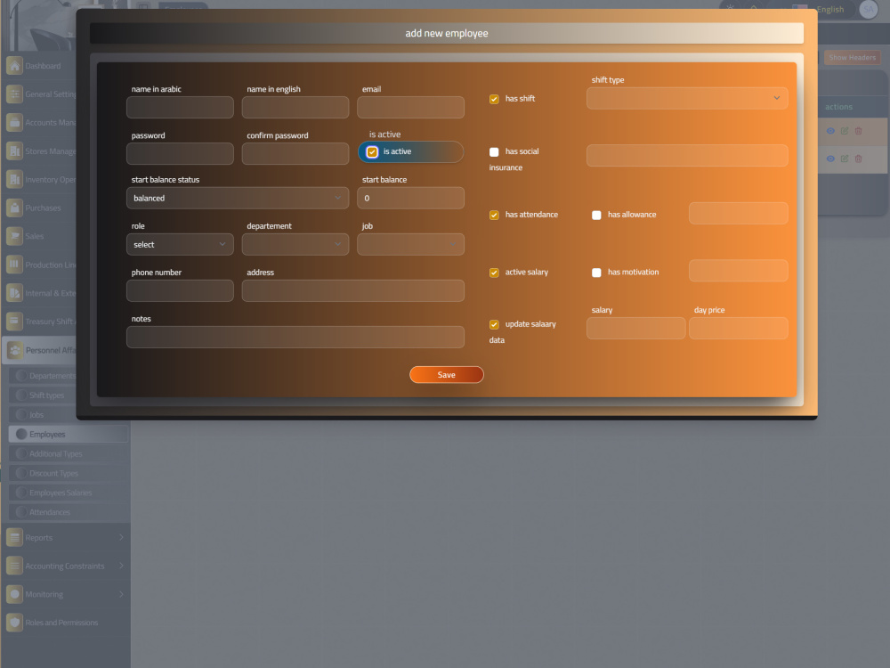Viewport: 890px width, 668px height.
Task: Focus the password input field
Action: click(x=180, y=154)
